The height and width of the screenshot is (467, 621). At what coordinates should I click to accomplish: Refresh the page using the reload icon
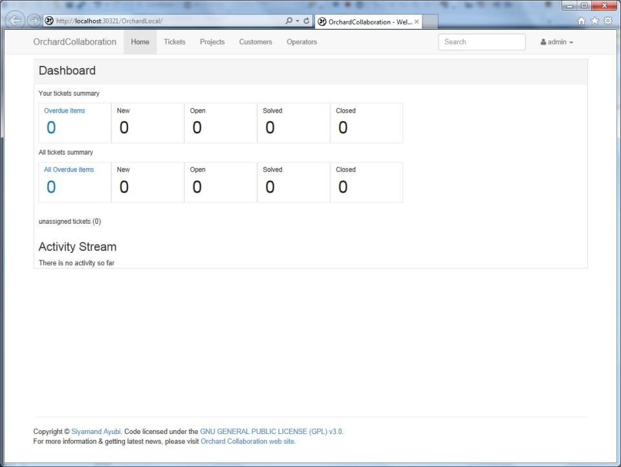click(305, 20)
